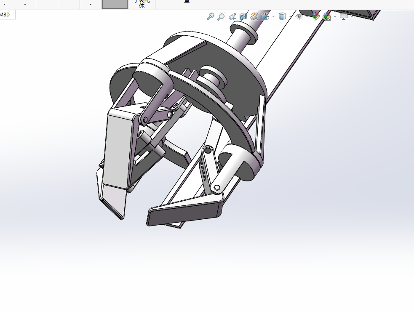Toggle the Hide/Show Items eye icon
The height and width of the screenshot is (311, 414).
[x=299, y=16]
